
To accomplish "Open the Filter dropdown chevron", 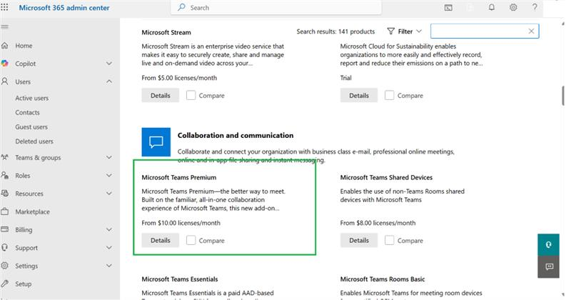I will [419, 31].
